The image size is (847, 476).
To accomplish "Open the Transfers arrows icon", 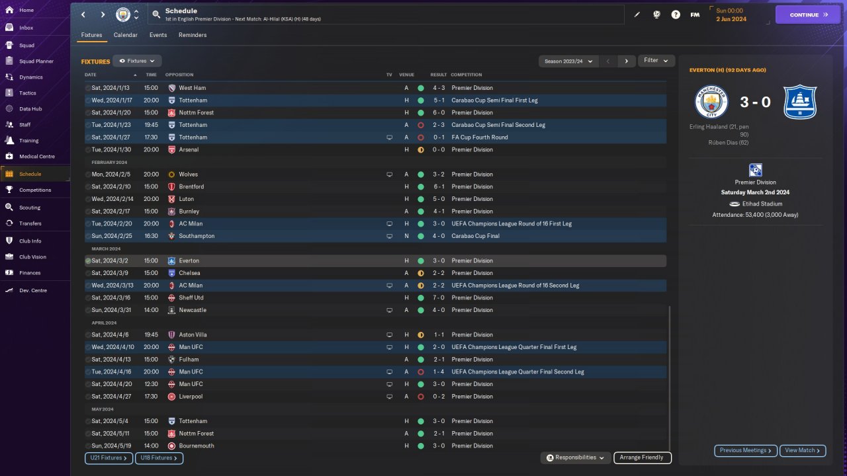I will pyautogui.click(x=9, y=223).
